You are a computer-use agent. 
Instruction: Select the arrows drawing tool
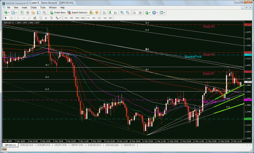point(57,18)
